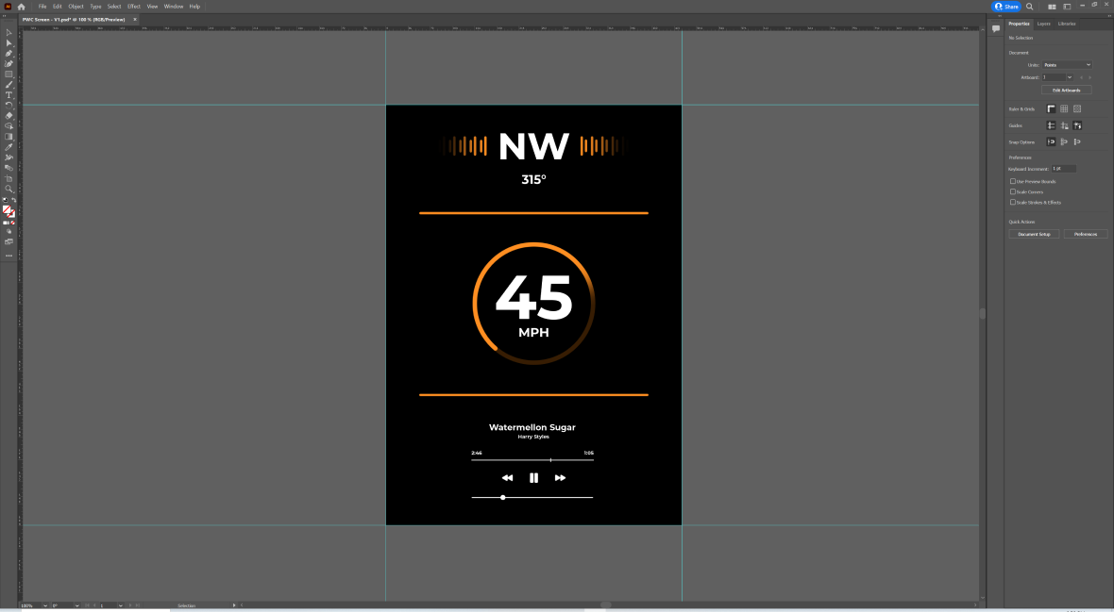
Task: Select the Curvature tool
Action: [8, 64]
